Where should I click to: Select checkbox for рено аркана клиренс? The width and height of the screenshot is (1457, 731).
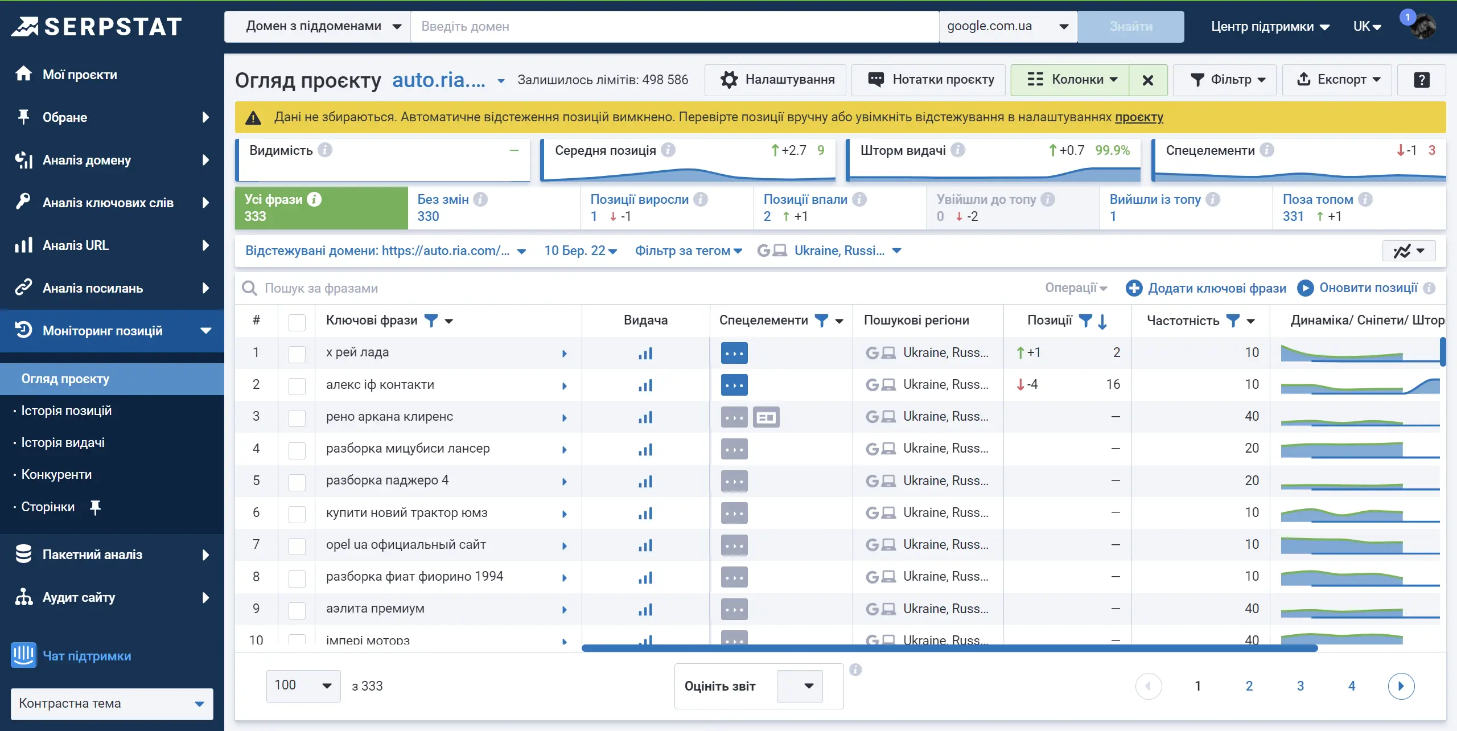tap(297, 418)
